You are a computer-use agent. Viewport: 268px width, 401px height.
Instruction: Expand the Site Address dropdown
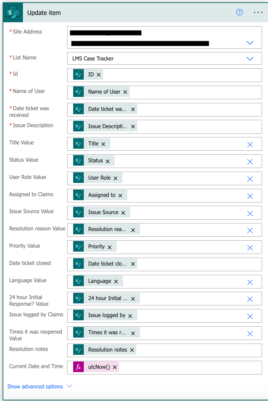(x=250, y=42)
